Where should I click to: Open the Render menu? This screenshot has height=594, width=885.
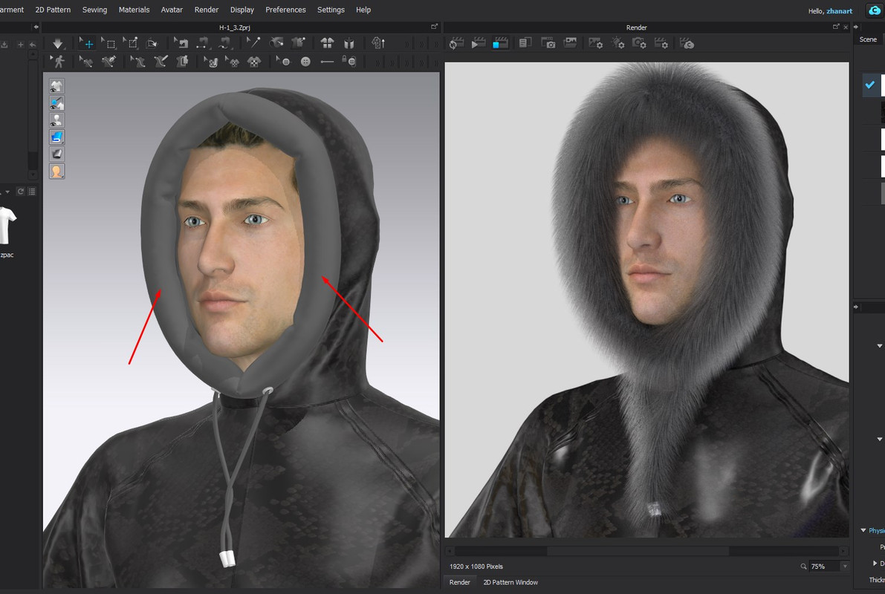207,10
